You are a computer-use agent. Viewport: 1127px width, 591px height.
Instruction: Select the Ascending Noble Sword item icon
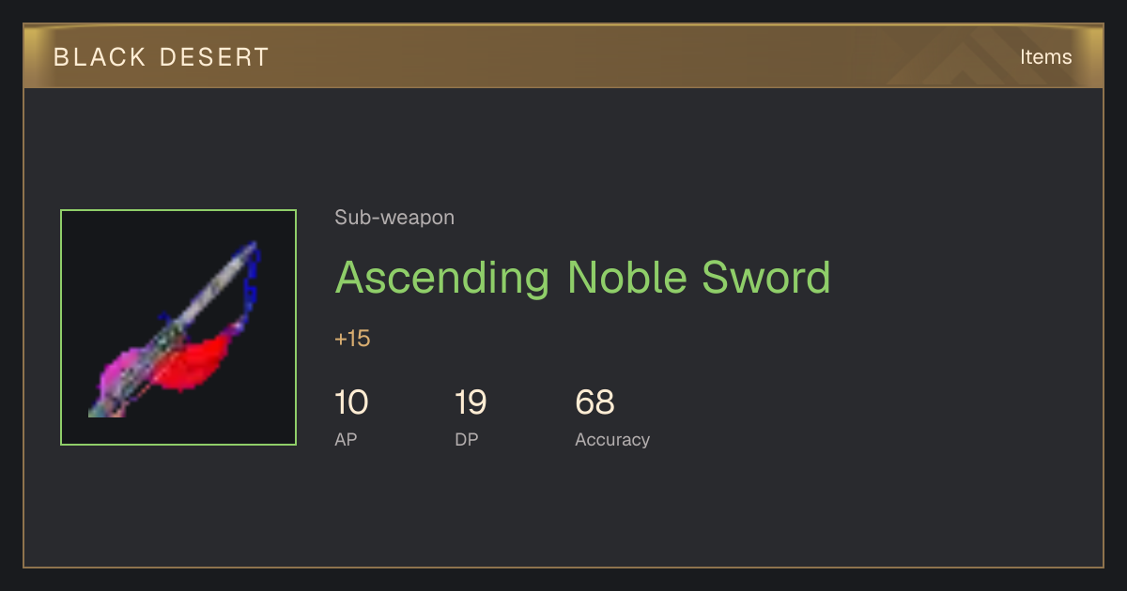pos(178,327)
